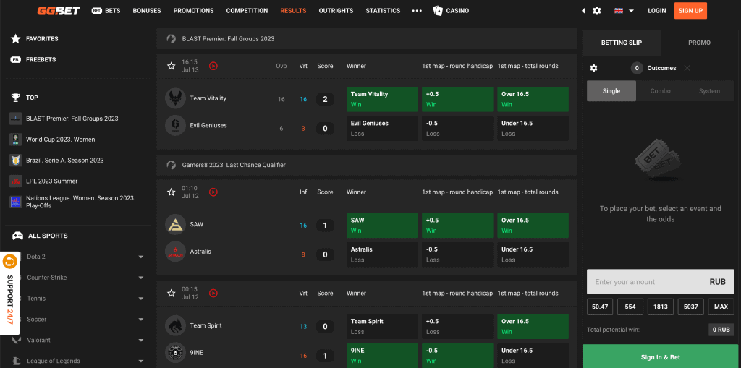Viewport: 741px width, 368px height.
Task: Click the Favorites star icon in sidebar
Action: tap(16, 39)
